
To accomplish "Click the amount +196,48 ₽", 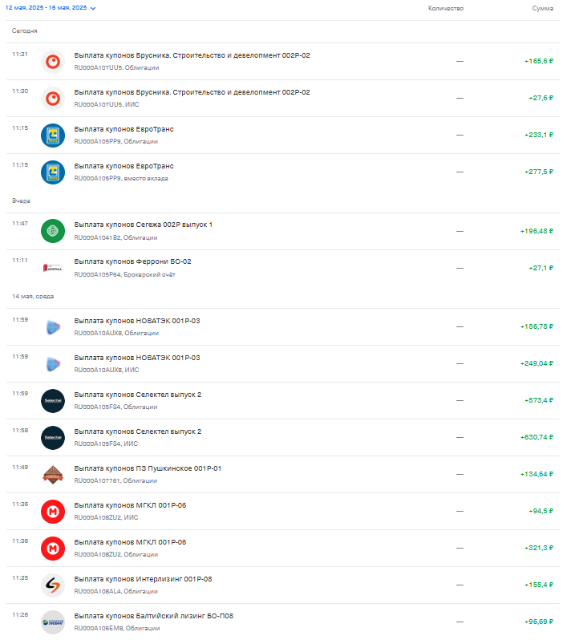I will pos(537,231).
